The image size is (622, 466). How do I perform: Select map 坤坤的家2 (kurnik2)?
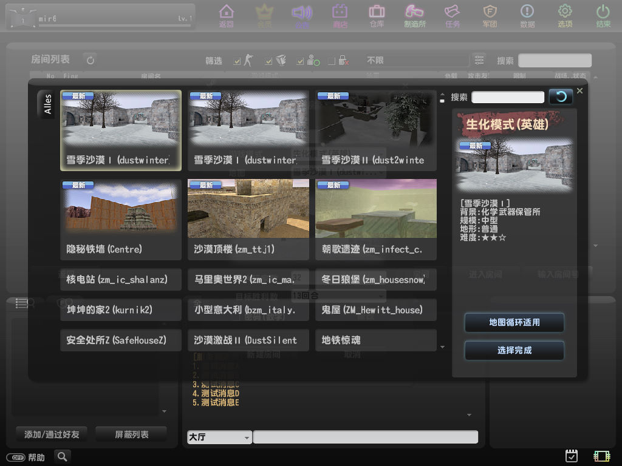tap(121, 309)
